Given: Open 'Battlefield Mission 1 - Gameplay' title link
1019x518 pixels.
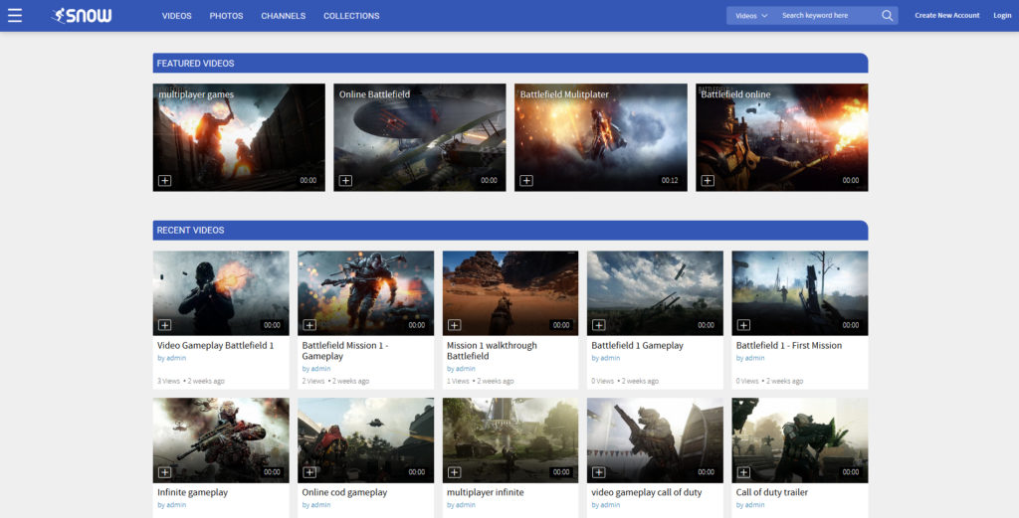Looking at the screenshot, I should (x=345, y=351).
